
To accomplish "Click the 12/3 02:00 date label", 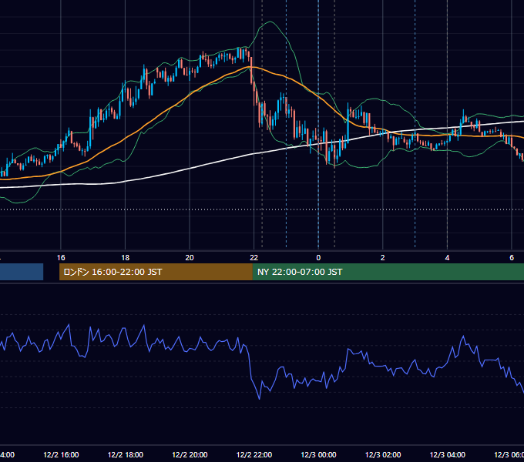I will (x=383, y=455).
